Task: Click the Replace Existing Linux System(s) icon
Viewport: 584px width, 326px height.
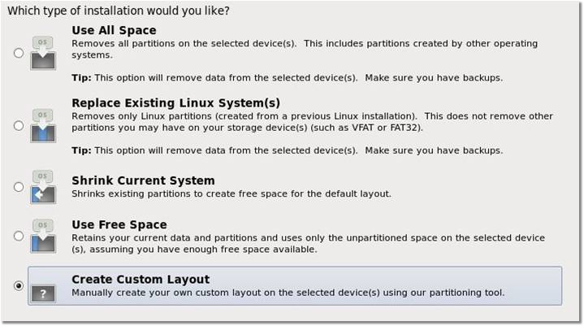Action: (45, 125)
